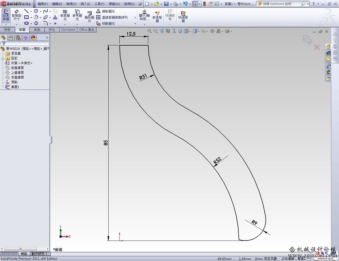
Task: Open the Display/Delete Relations dropdown arrow
Action: 144,24
